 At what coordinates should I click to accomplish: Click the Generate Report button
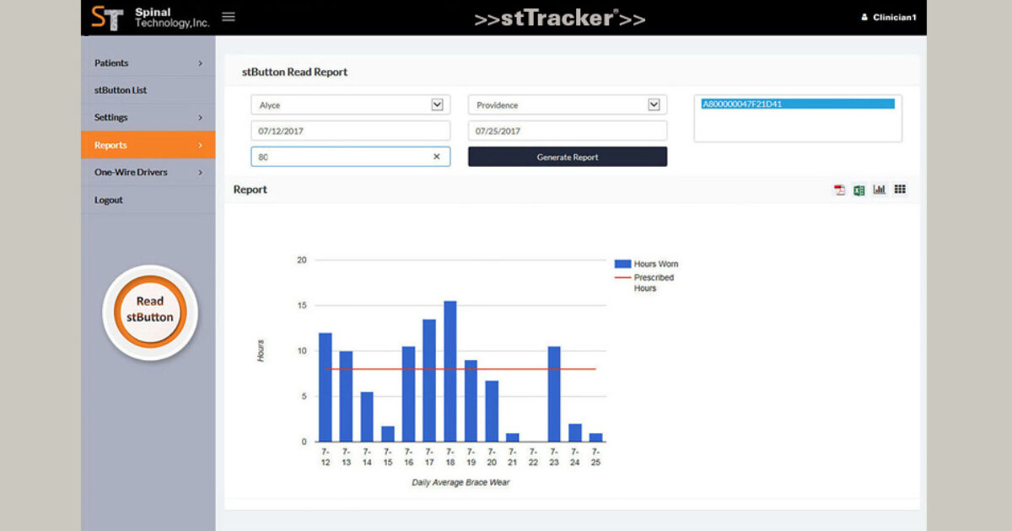(568, 157)
